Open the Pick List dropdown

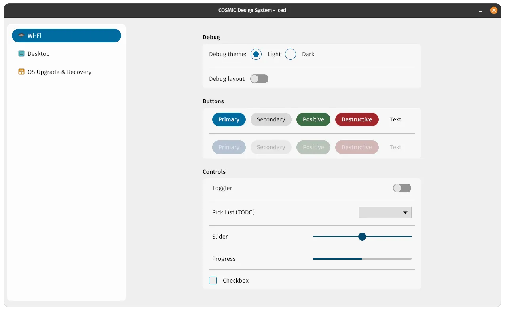tap(385, 212)
